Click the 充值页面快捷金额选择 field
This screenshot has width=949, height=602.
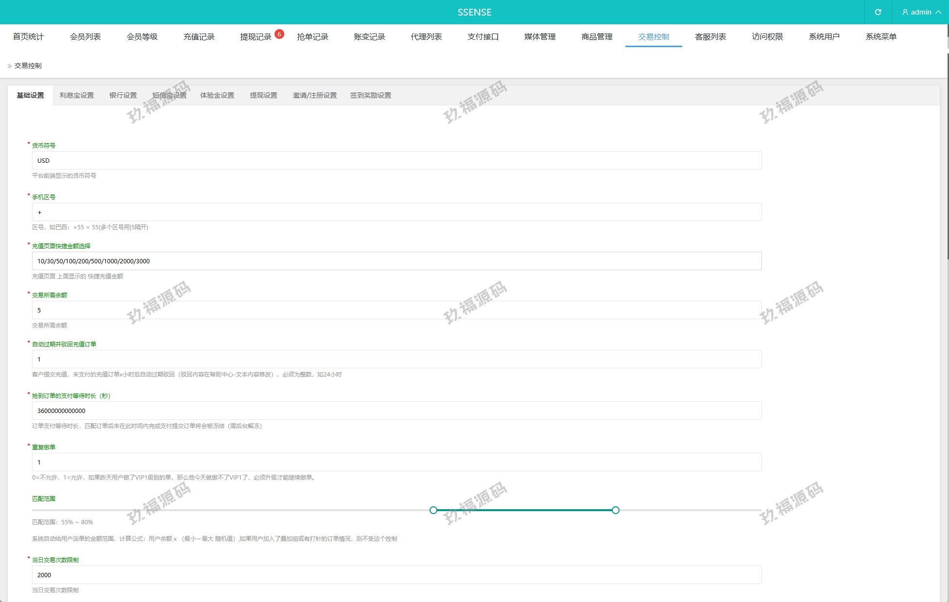[x=397, y=261]
